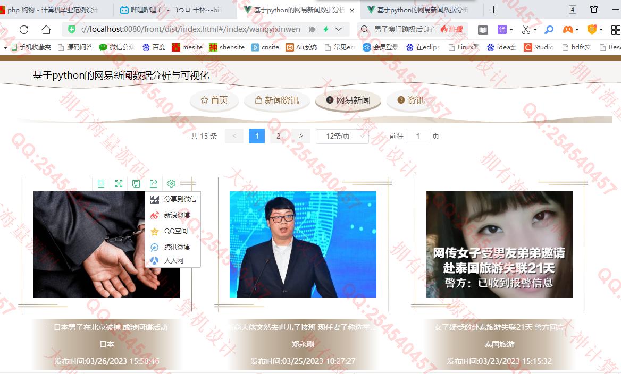
Task: Open the Studio bookmark
Action: [x=538, y=47]
